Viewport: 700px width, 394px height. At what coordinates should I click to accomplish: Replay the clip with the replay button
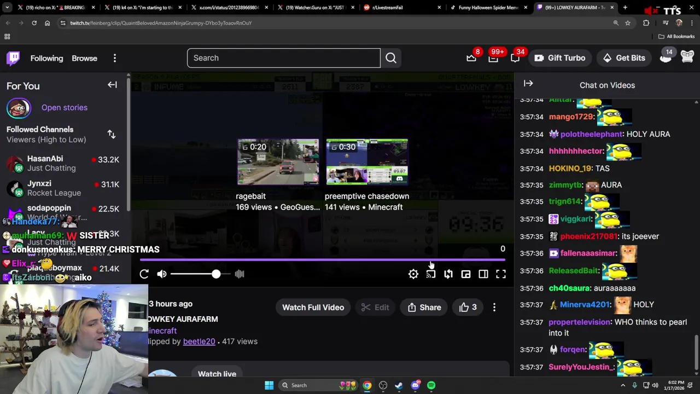coord(144,274)
